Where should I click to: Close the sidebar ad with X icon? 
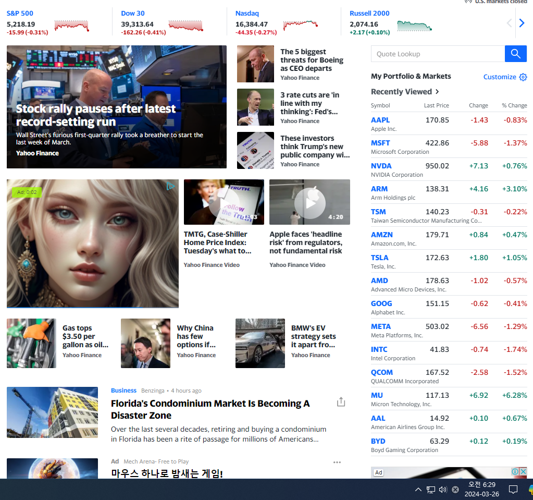(523, 471)
